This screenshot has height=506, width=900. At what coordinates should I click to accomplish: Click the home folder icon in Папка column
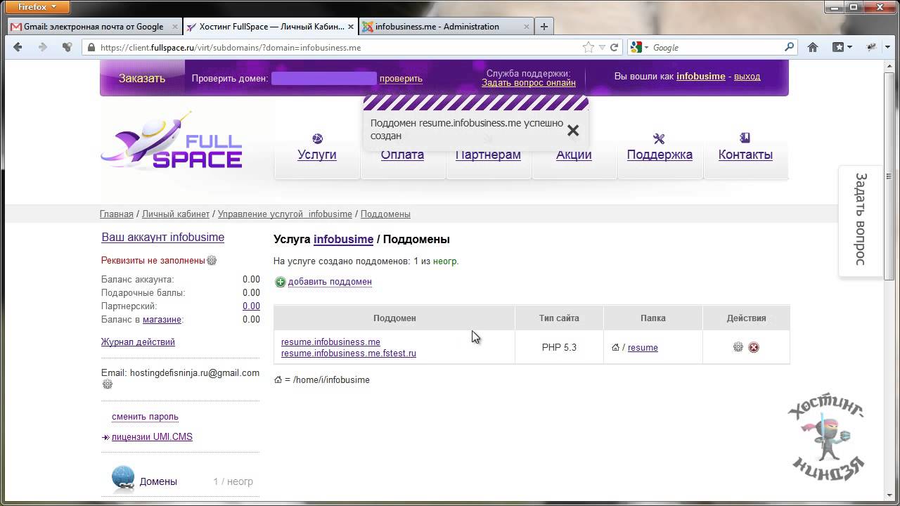(615, 347)
